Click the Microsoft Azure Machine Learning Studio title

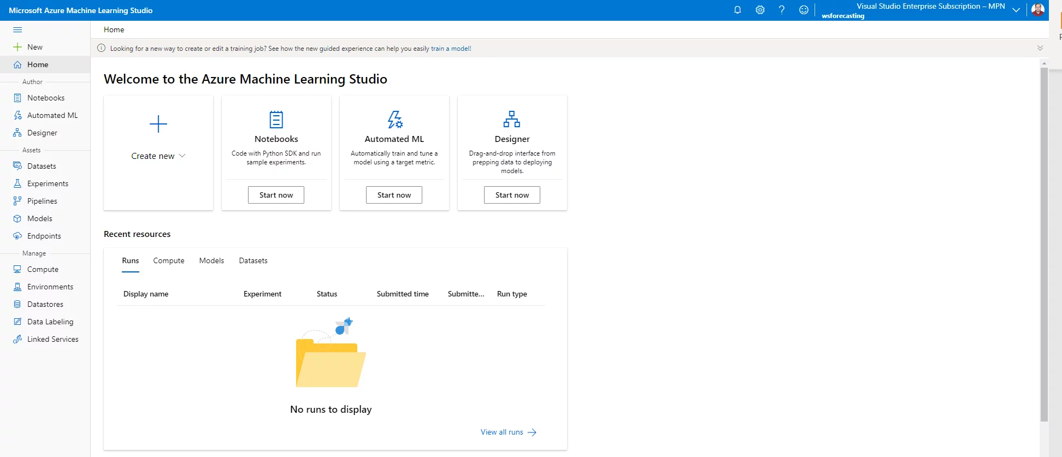point(81,10)
